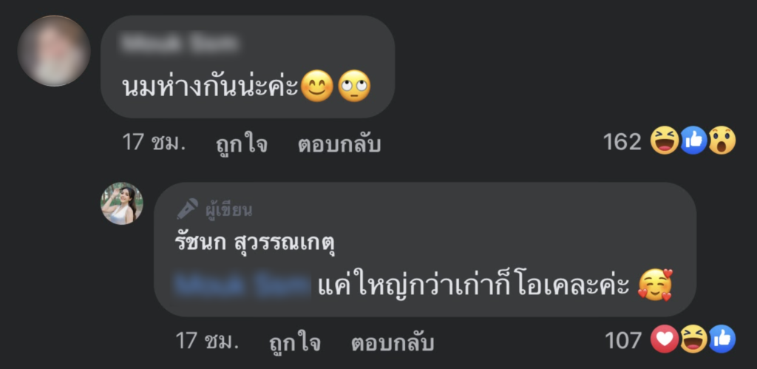This screenshot has width=757, height=369.
Task: Click the red heart Love reaction icon
Action: click(x=665, y=339)
